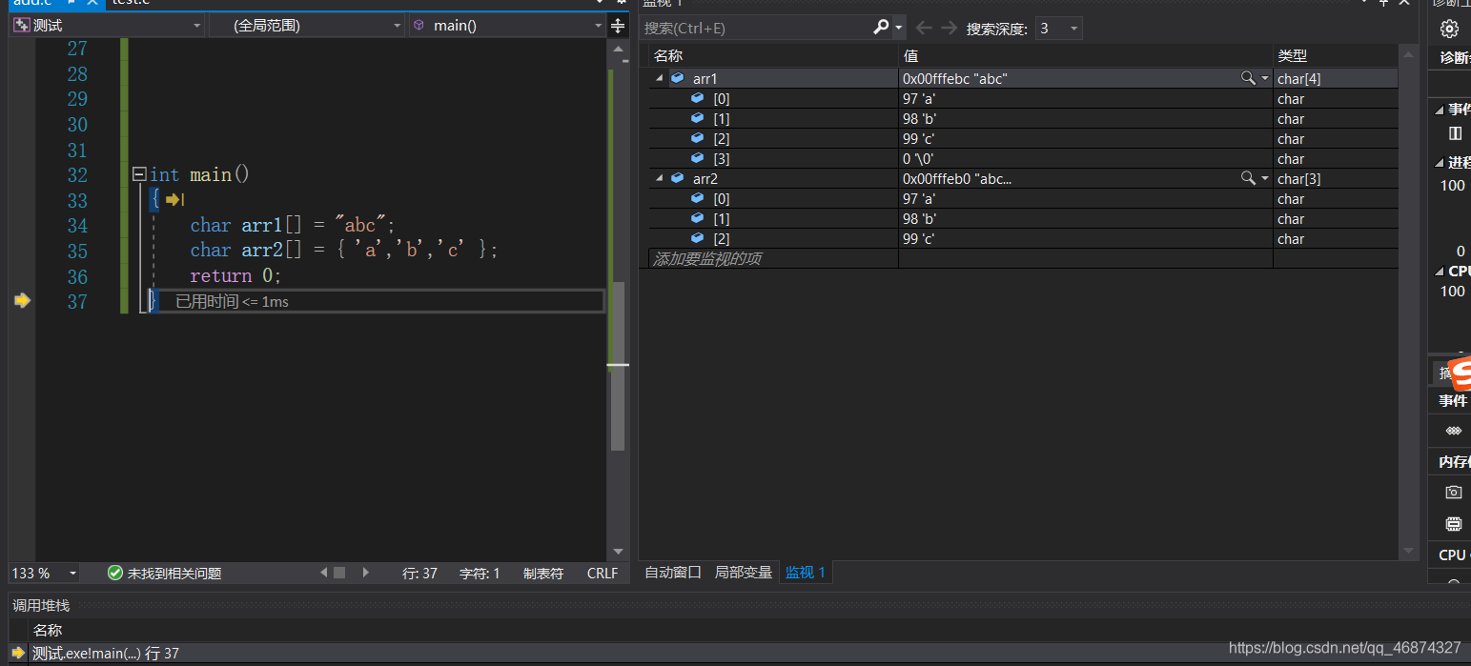Click the watch search magnifier icon

(881, 28)
